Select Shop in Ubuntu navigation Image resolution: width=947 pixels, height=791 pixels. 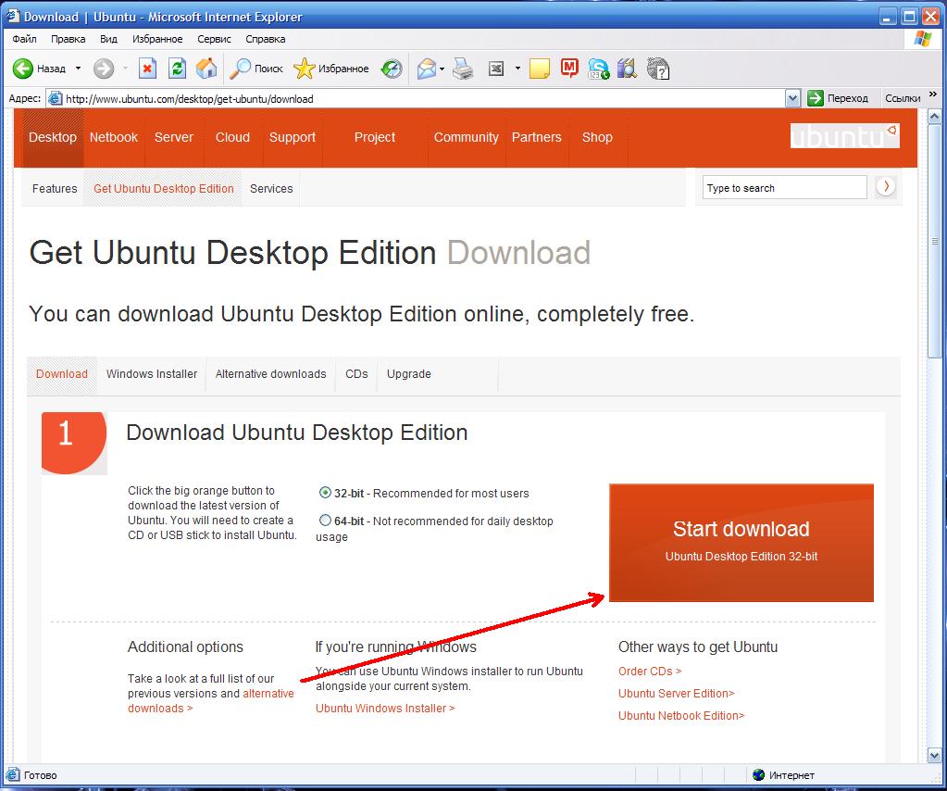(x=597, y=138)
